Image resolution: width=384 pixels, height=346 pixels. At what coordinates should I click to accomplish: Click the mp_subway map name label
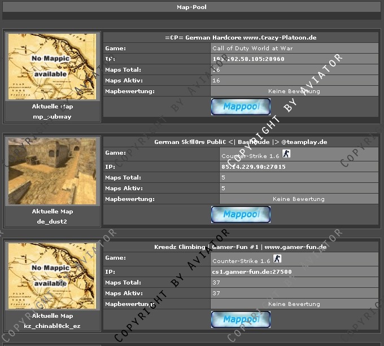coord(53,116)
